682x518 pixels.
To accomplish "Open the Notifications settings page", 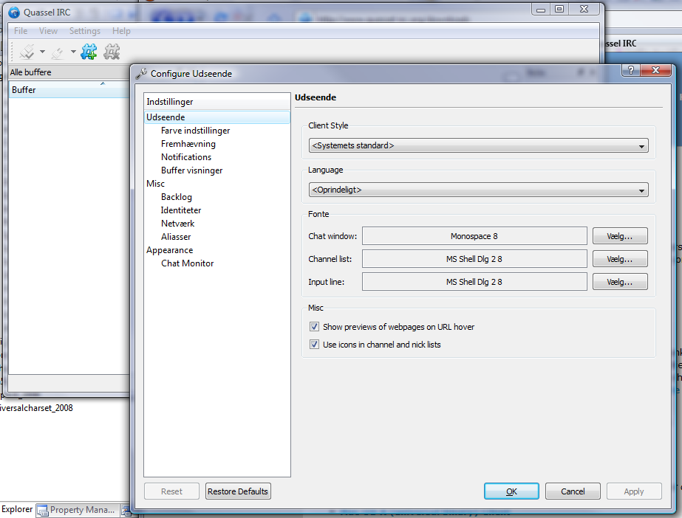I will click(x=186, y=157).
